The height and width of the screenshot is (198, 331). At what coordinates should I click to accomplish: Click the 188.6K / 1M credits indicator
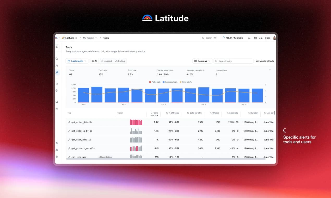(232, 38)
